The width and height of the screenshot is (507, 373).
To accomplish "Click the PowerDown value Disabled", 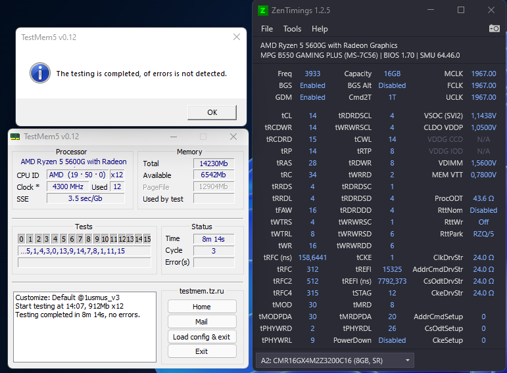I will point(392,340).
